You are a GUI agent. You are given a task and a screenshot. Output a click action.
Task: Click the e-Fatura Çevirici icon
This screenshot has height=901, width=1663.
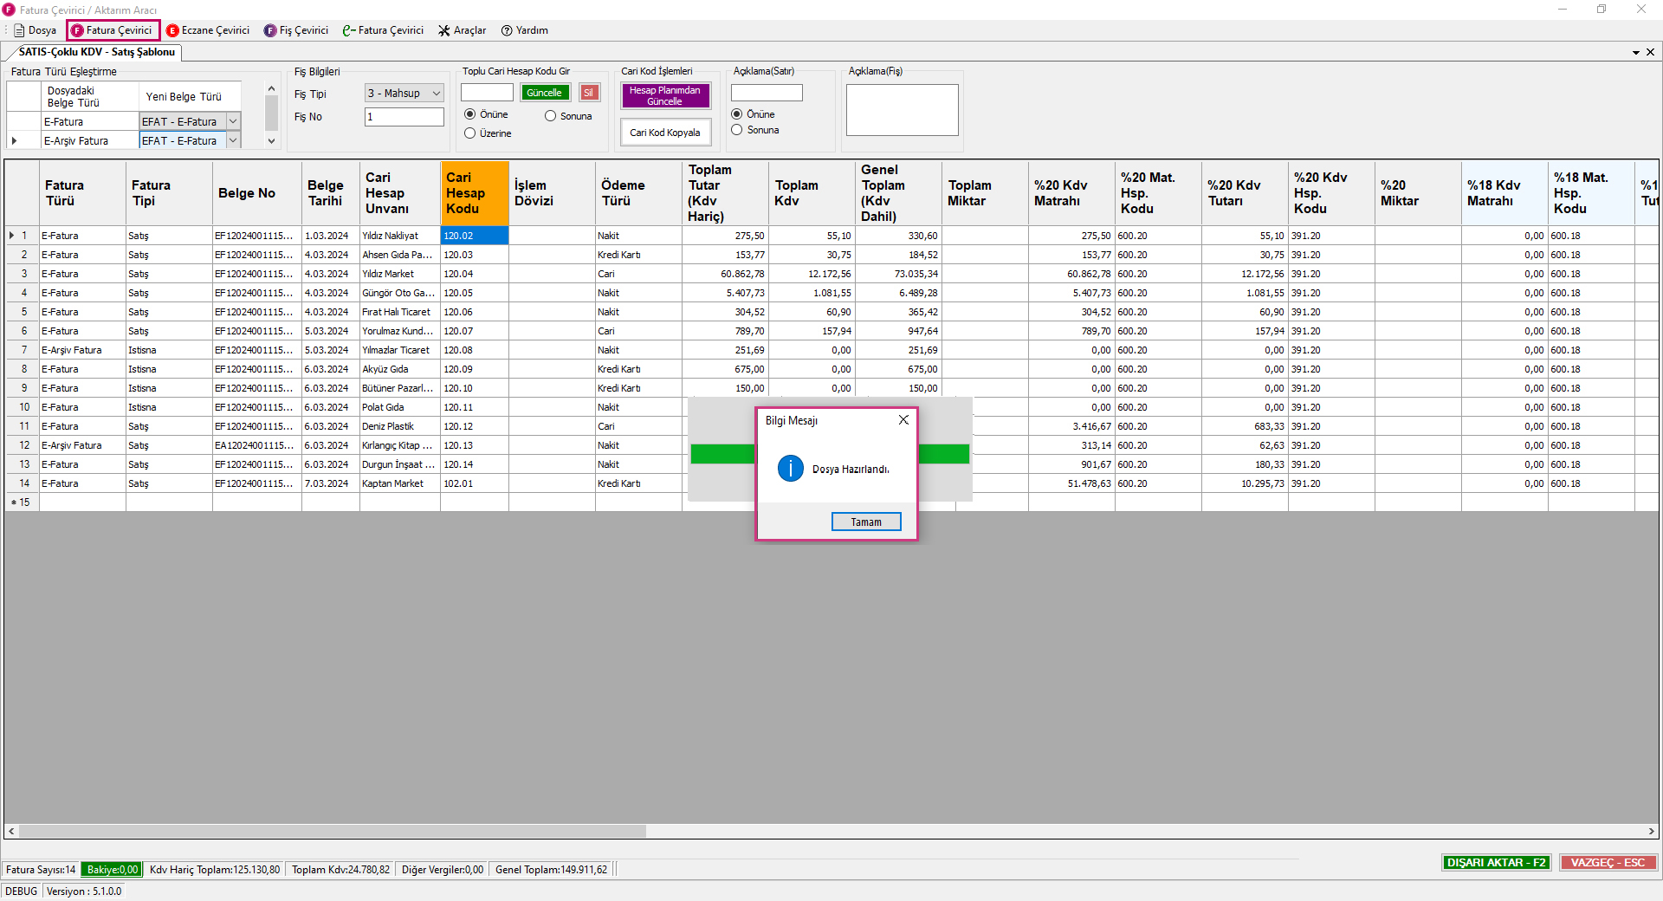pos(349,30)
